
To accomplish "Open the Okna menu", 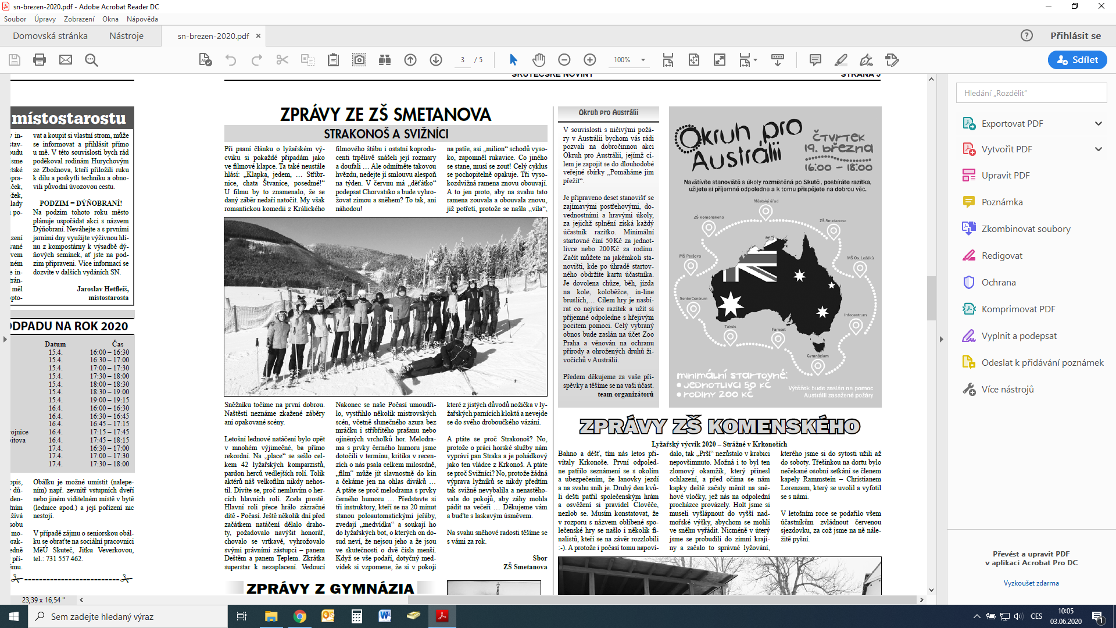I will [110, 19].
